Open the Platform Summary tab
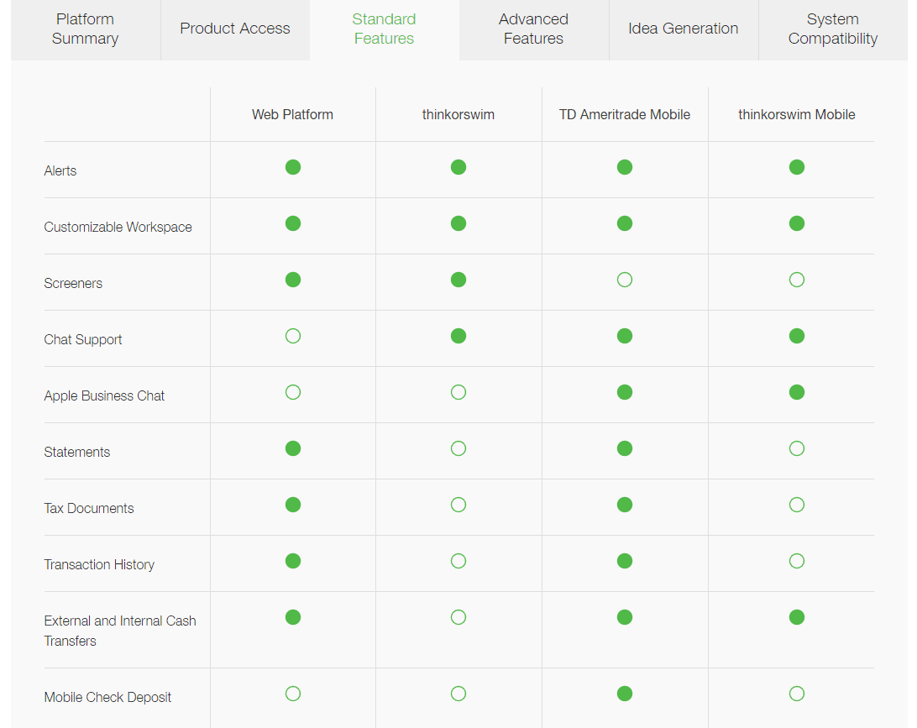This screenshot has width=917, height=728. (x=86, y=29)
